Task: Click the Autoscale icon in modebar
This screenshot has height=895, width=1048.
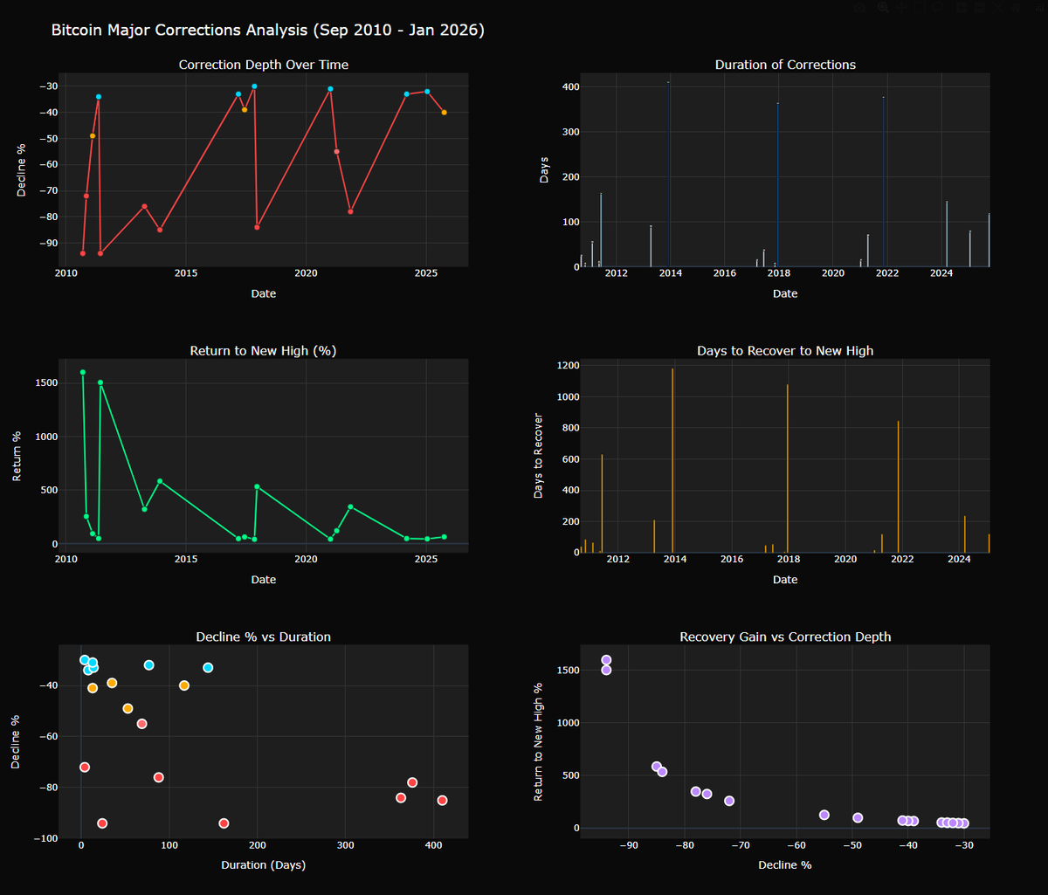Action: tap(998, 8)
